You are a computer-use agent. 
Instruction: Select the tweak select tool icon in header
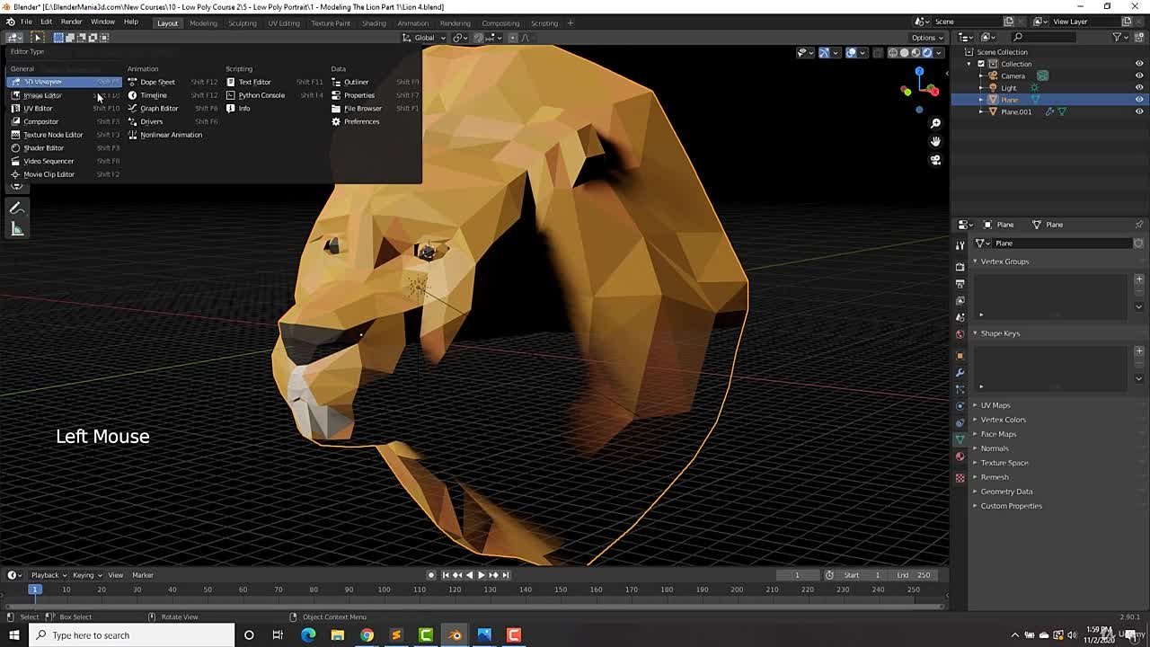(x=38, y=37)
